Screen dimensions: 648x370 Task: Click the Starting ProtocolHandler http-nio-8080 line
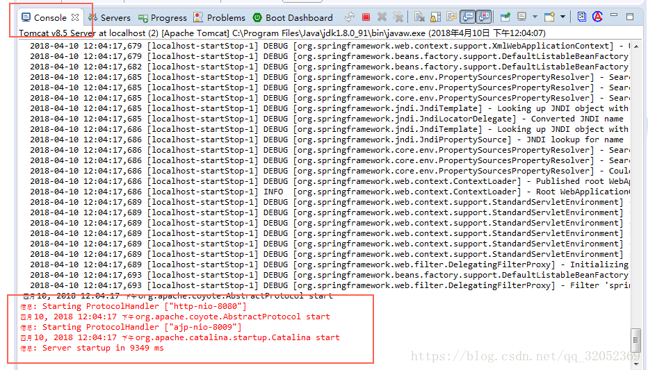tap(133, 306)
